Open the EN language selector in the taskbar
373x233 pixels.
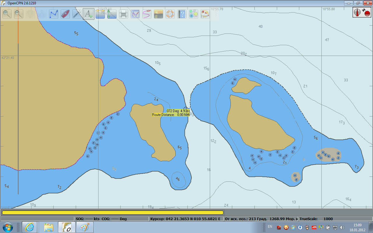pos(270,227)
